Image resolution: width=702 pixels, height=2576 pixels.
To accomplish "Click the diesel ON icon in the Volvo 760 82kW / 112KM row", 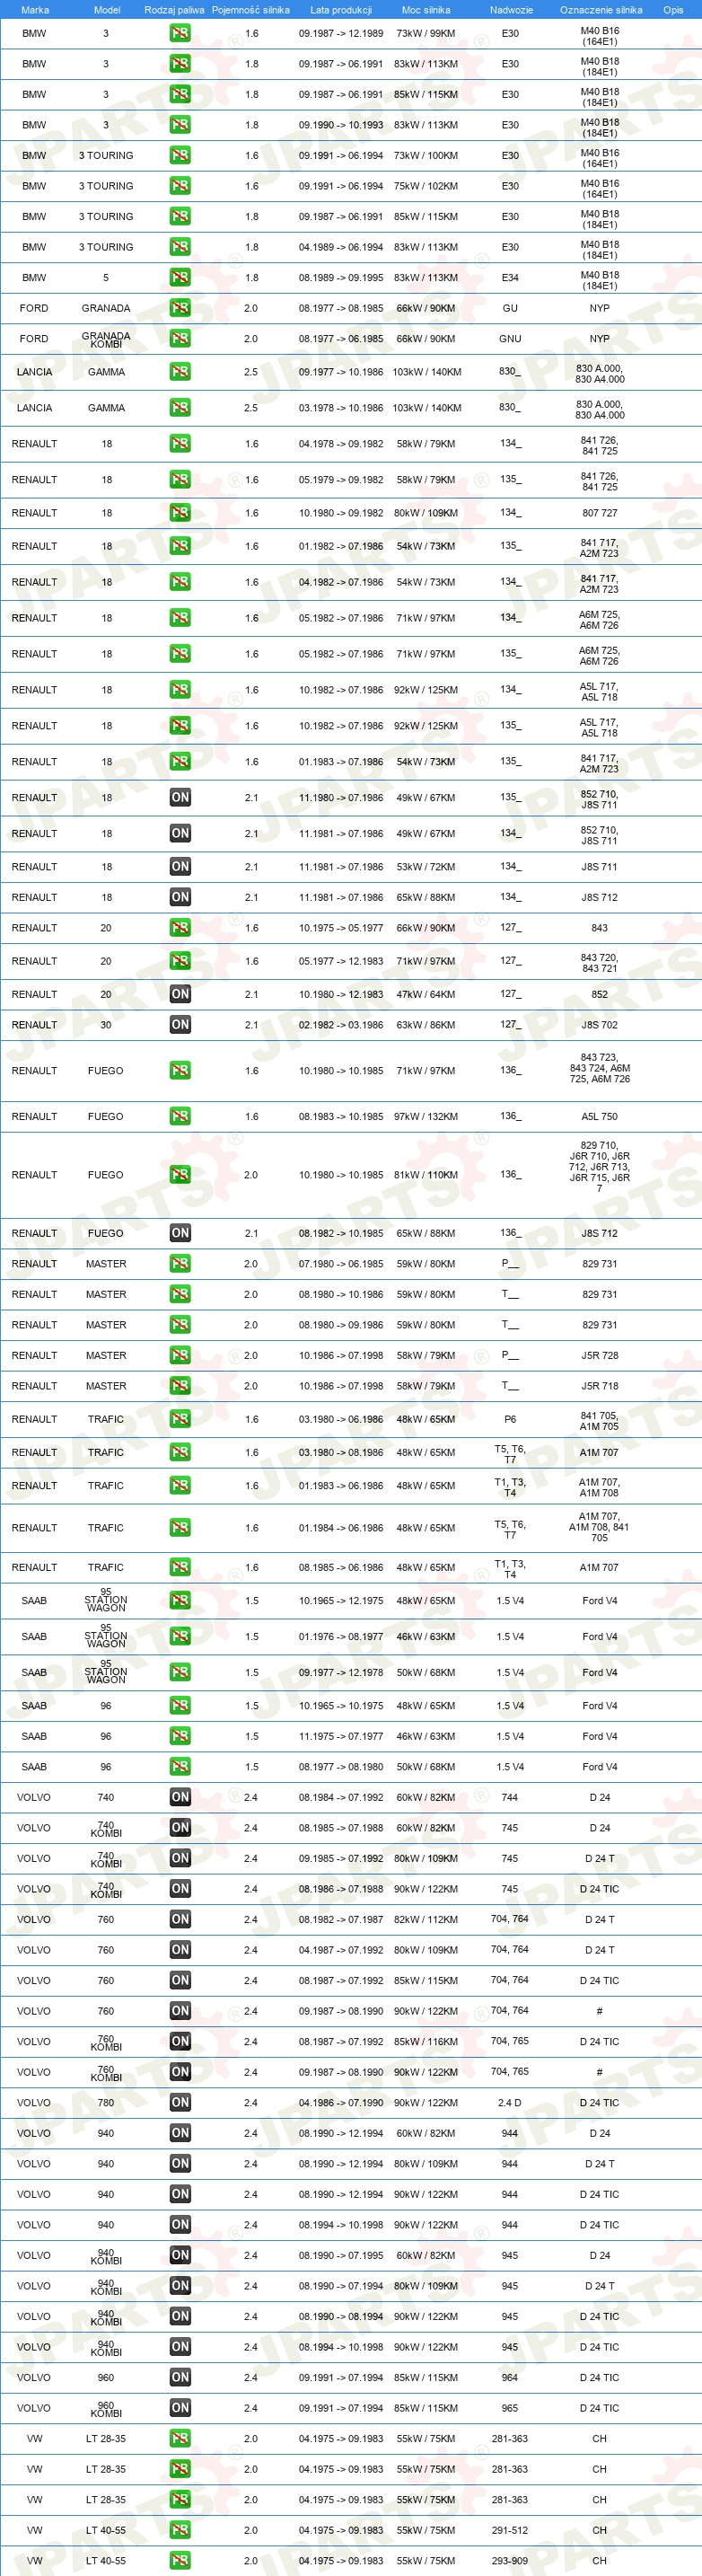I will pos(180,1919).
